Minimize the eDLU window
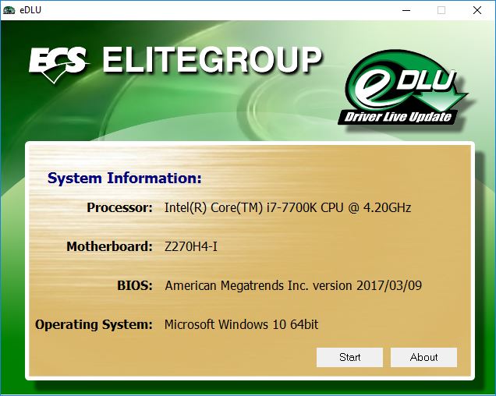This screenshot has height=396, width=496. 406,10
